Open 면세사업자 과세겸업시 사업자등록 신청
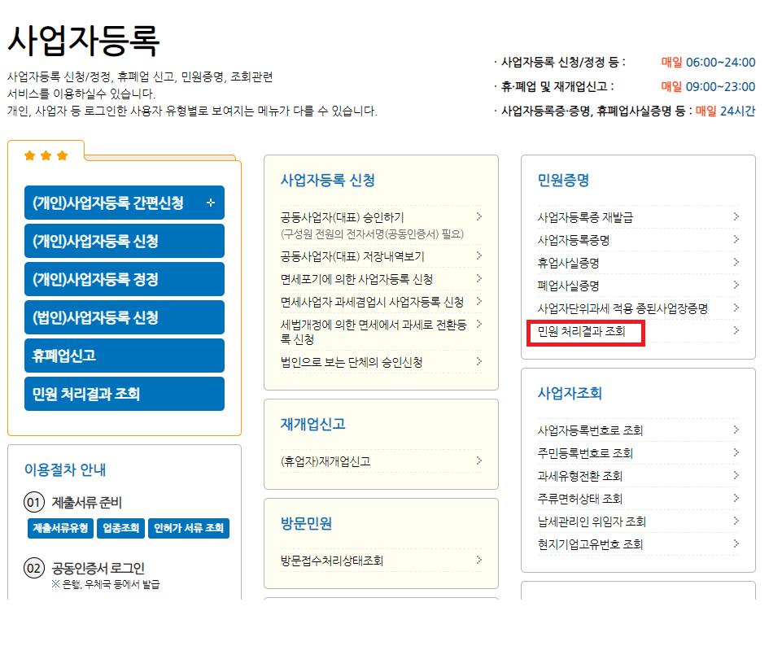Viewport: 782px width, 659px height. pos(372,302)
